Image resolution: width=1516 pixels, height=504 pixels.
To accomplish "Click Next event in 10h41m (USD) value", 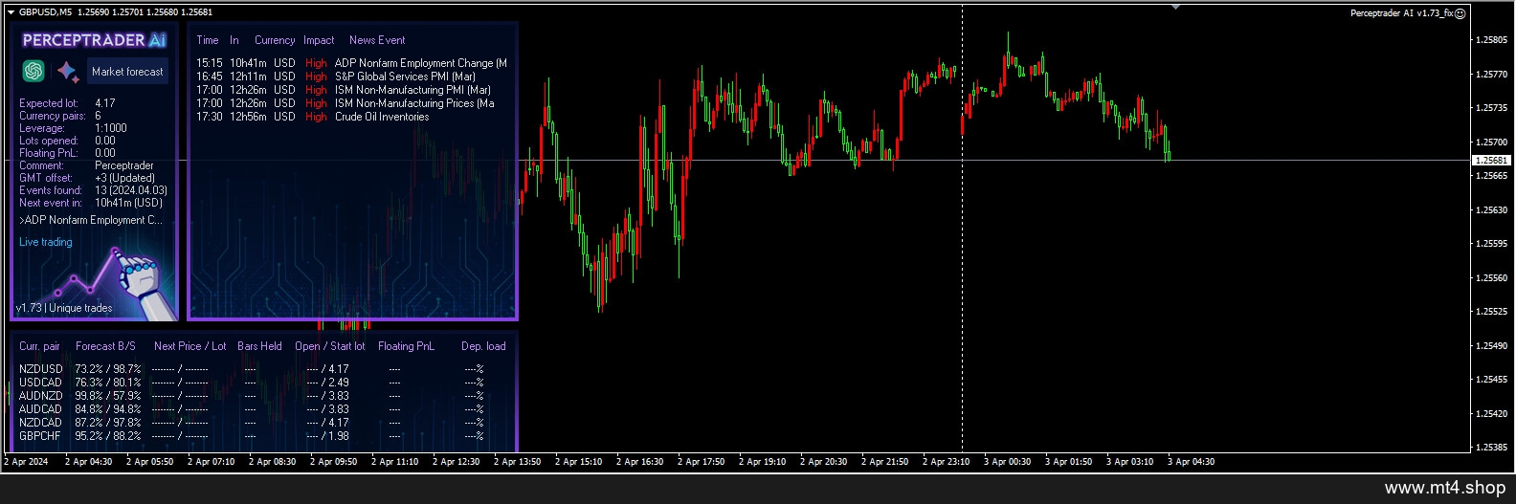I will pyautogui.click(x=129, y=203).
